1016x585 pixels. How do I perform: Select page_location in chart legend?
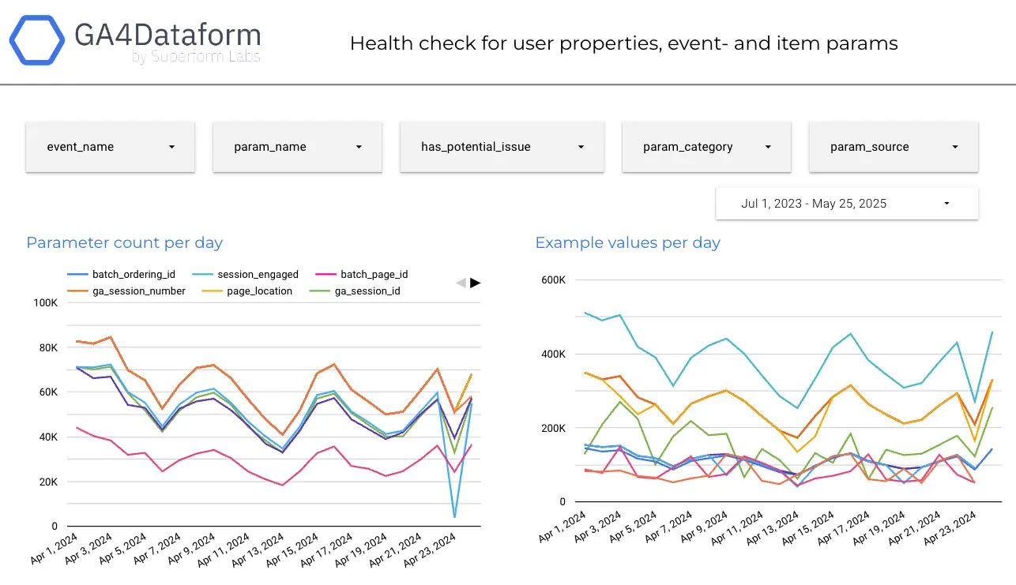point(259,291)
